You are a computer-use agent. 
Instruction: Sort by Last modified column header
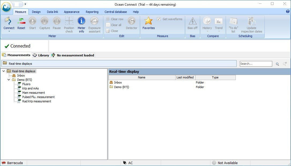(x=185, y=77)
